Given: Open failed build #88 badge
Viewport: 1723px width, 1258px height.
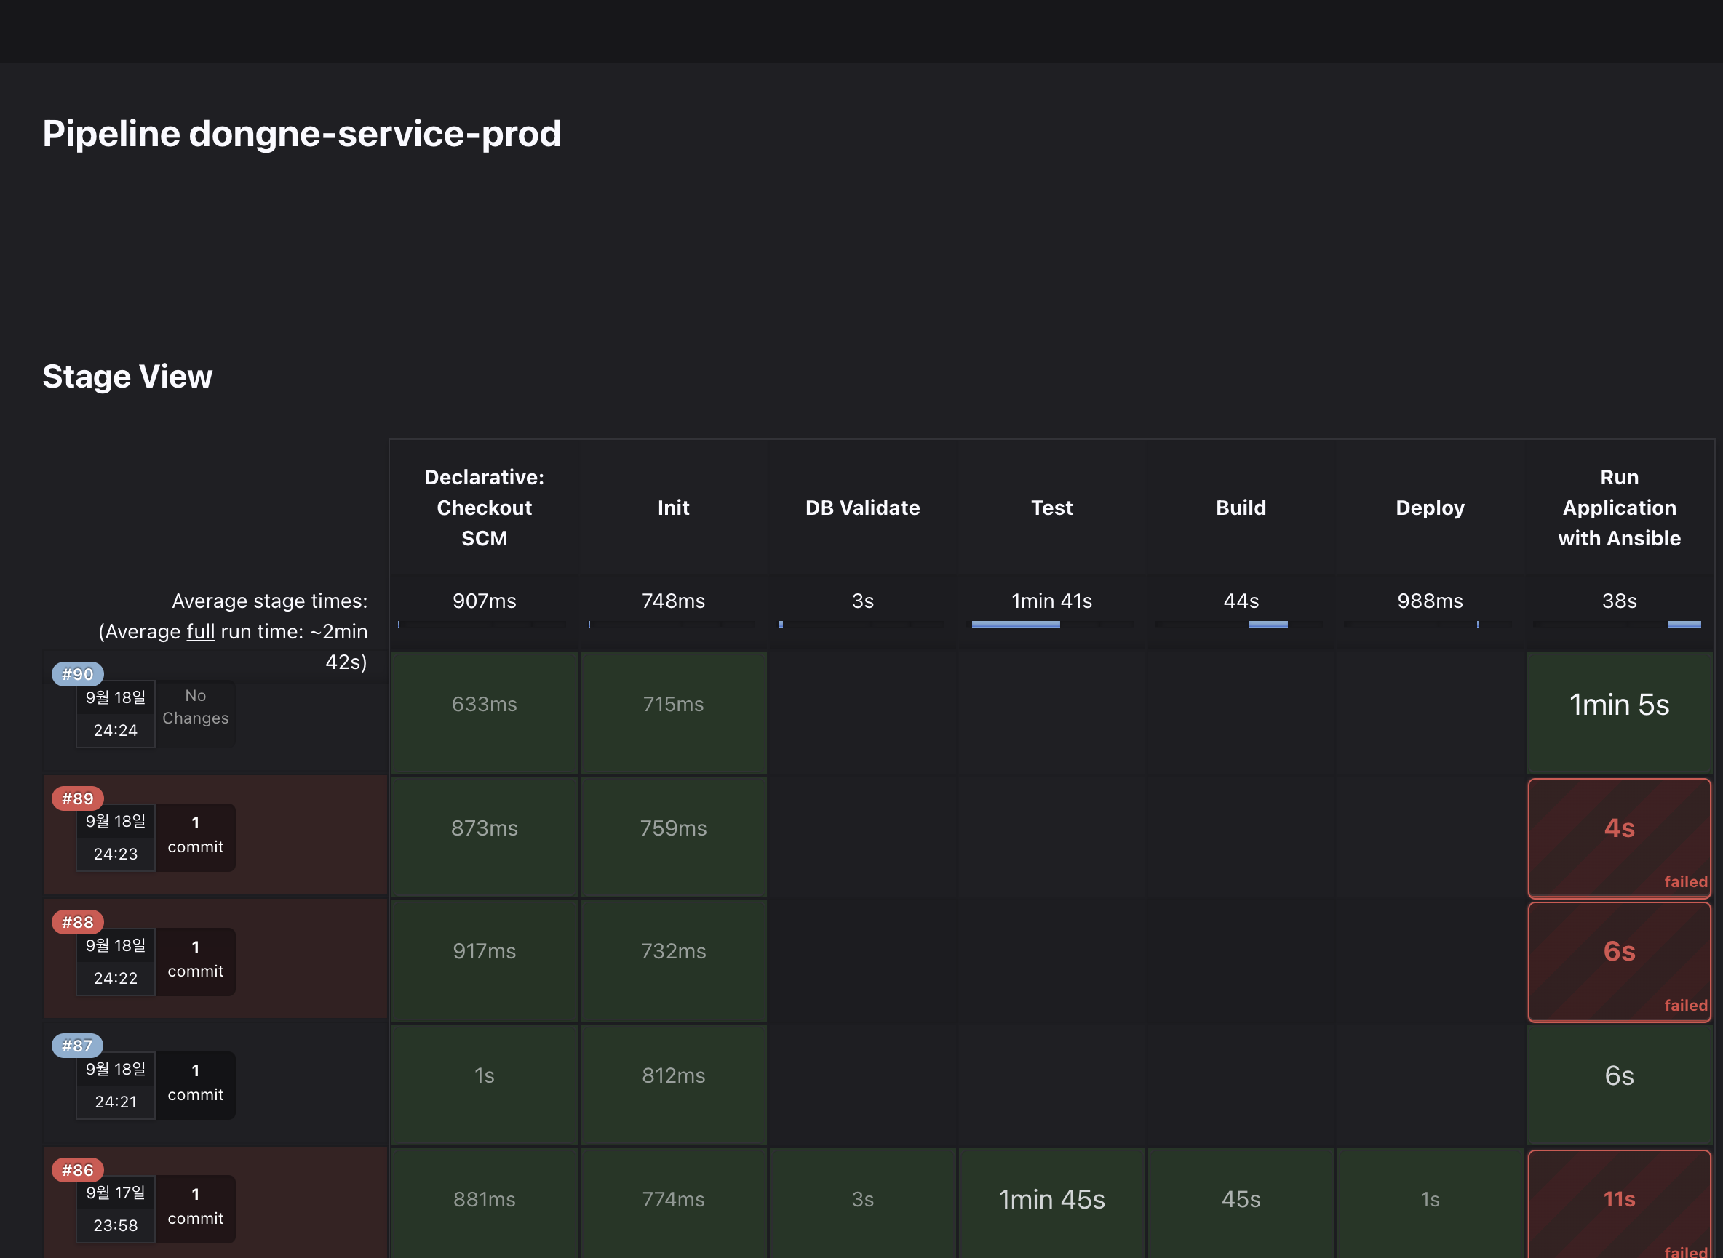Looking at the screenshot, I should point(77,922).
